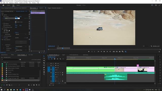Play the sequence in Program monitor
This screenshot has height=91, width=162.
[104, 52]
